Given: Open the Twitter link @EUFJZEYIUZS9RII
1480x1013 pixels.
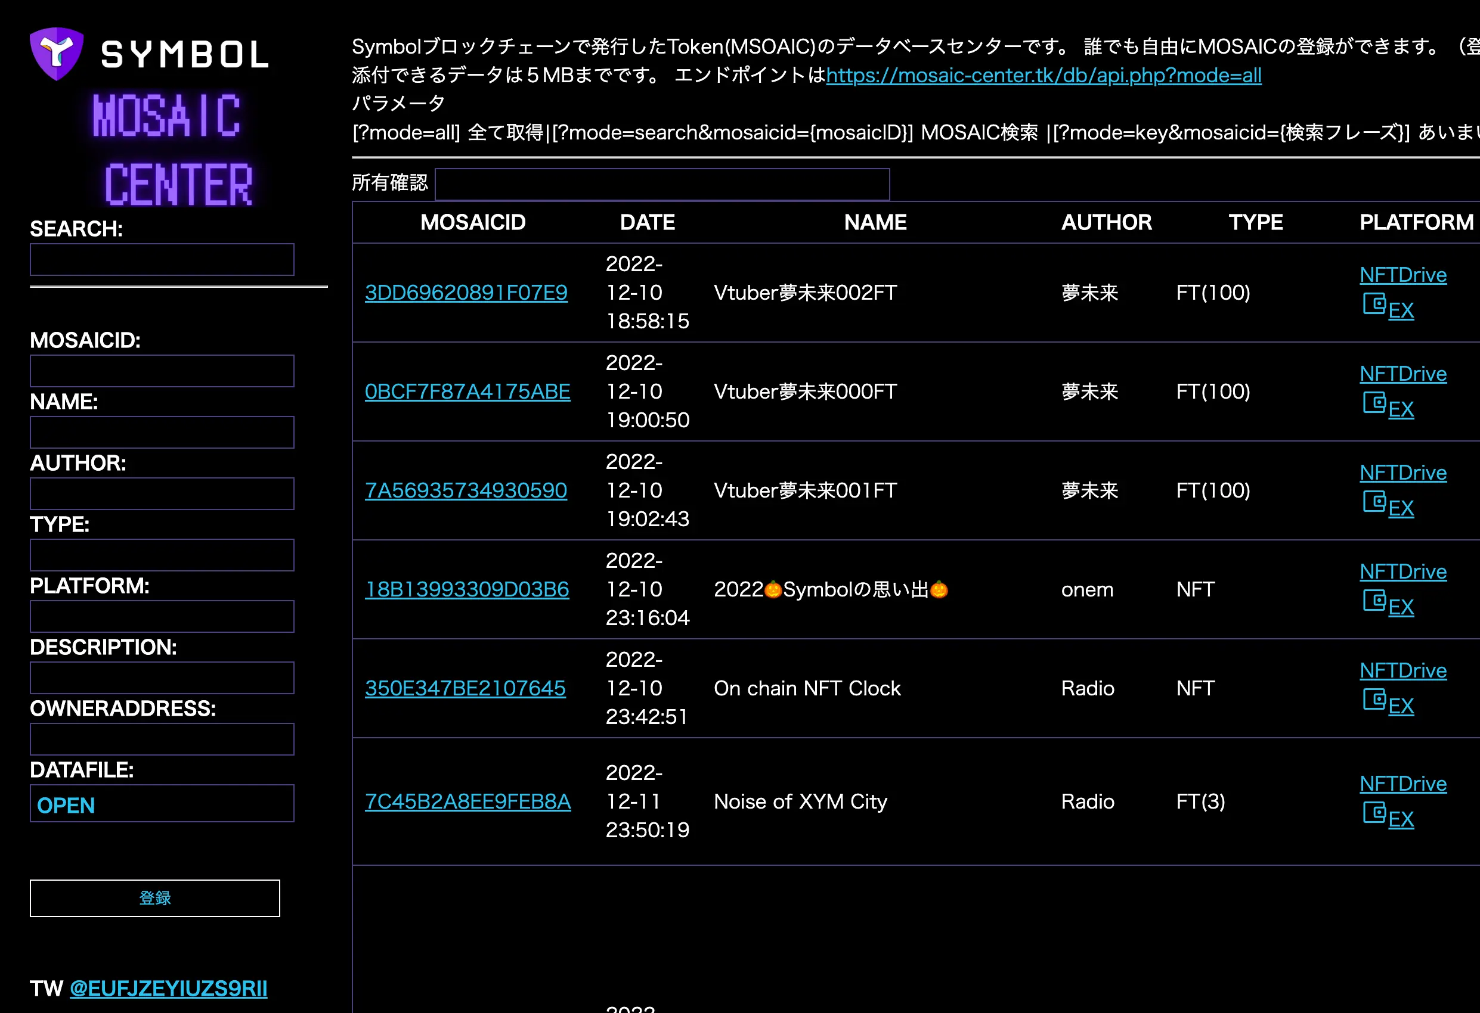Looking at the screenshot, I should pyautogui.click(x=168, y=988).
